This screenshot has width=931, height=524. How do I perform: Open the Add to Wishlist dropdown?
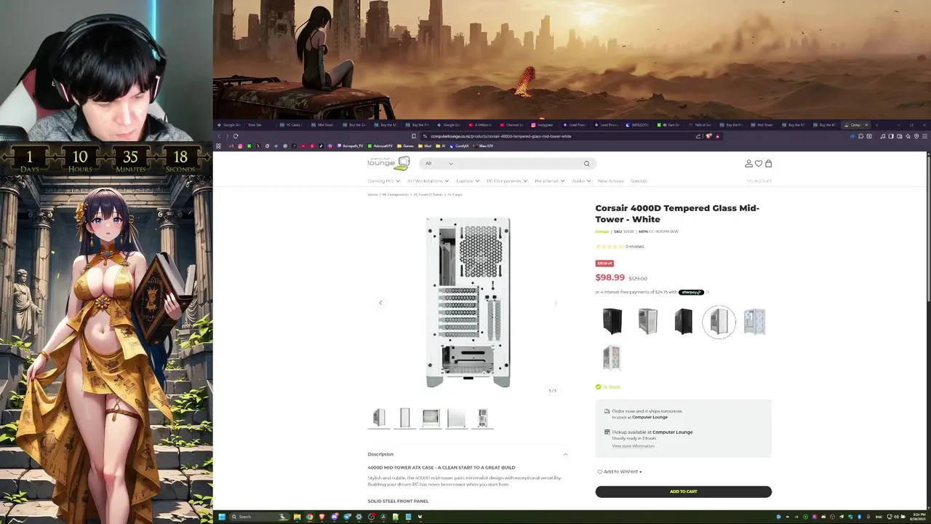[x=620, y=472]
